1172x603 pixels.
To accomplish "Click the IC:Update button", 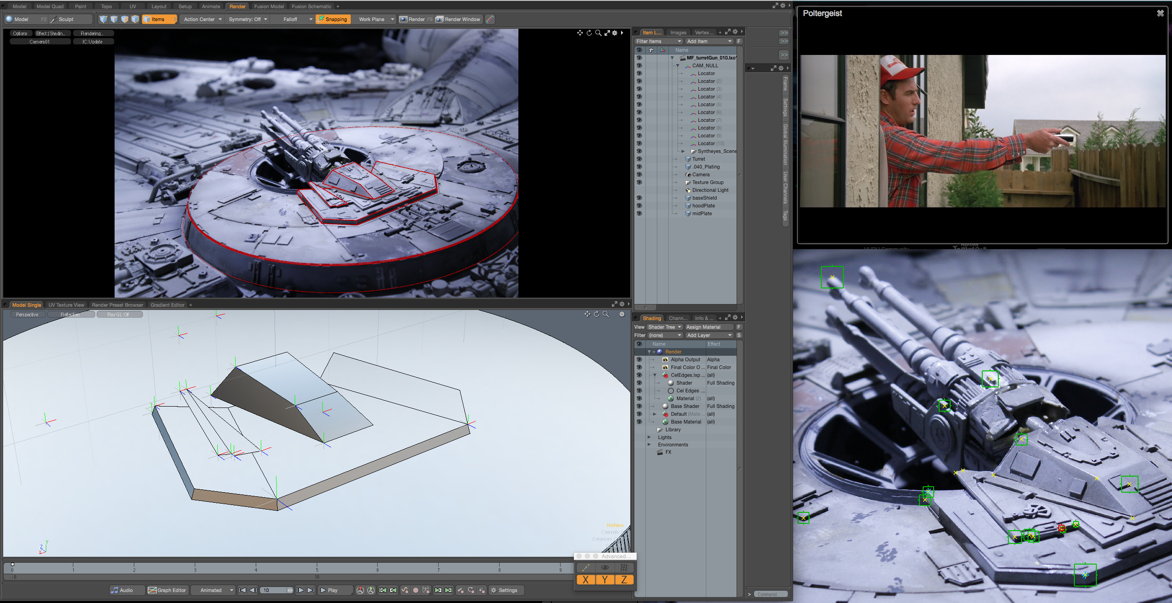I will coord(93,42).
